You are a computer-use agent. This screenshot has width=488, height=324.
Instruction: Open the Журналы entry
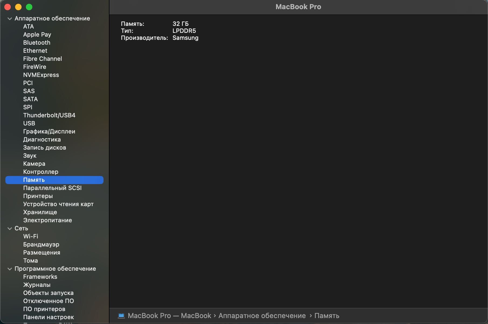[x=37, y=285]
